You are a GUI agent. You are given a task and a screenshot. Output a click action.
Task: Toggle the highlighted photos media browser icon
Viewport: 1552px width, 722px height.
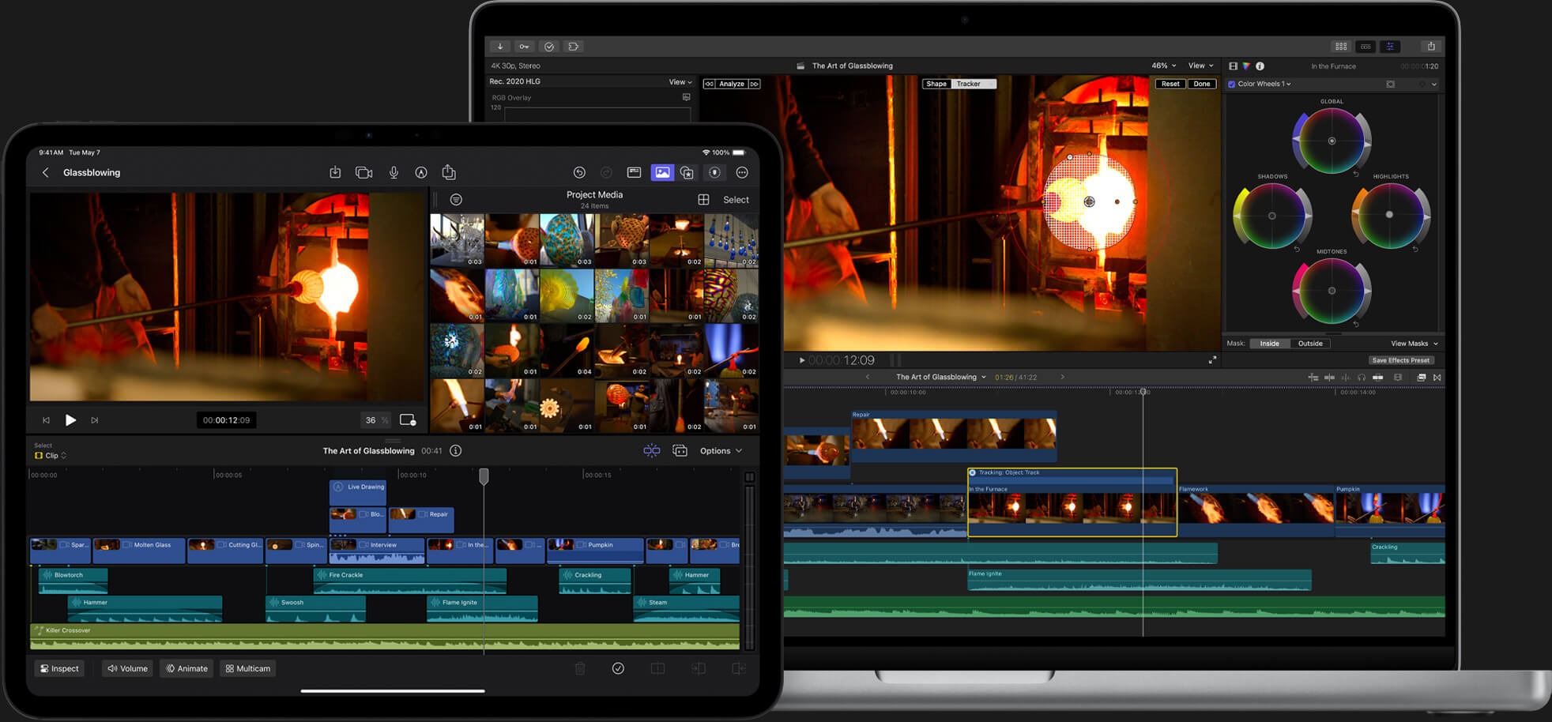point(662,172)
